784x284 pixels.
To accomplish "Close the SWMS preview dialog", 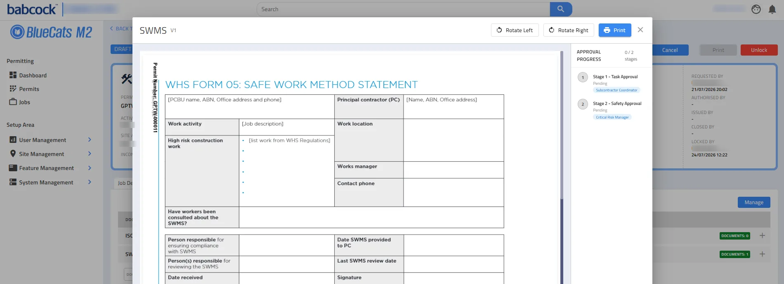I will coord(640,30).
